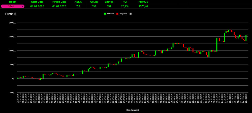Image resolution: width=252 pixels, height=113 pixels.
Task: Click the green Positive legend swatch
Action: click(105, 14)
